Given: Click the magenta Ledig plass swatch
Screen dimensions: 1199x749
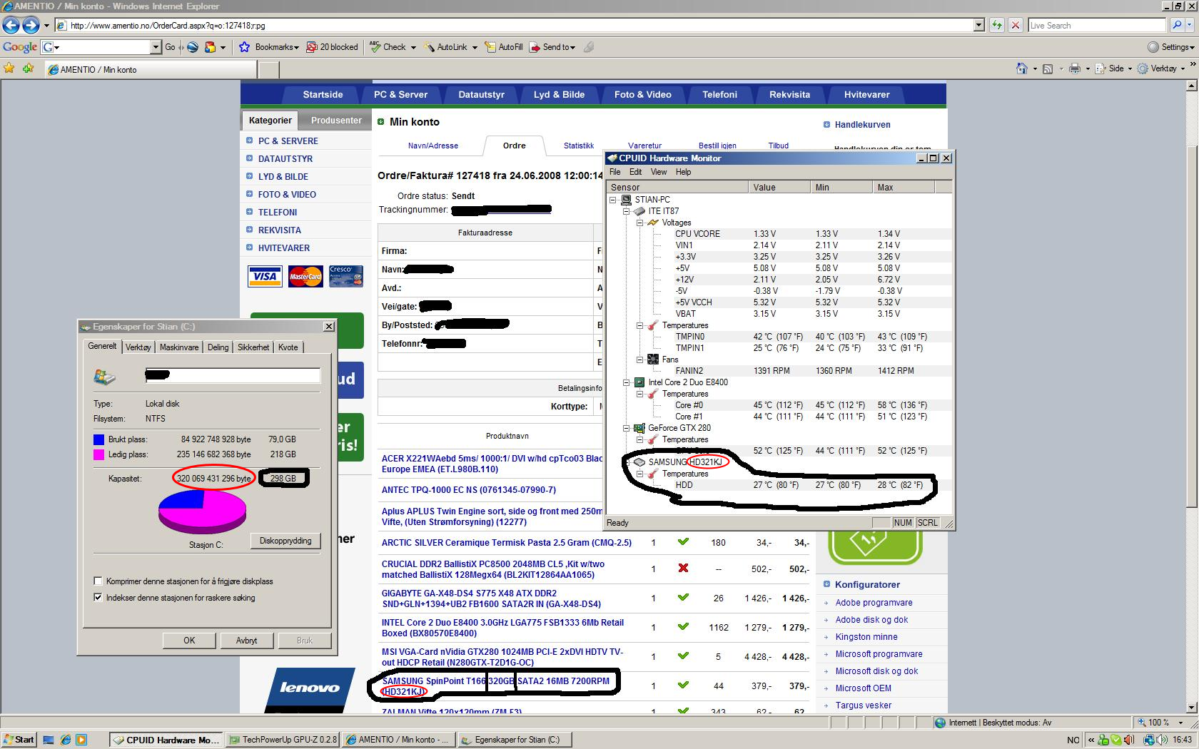Looking at the screenshot, I should (98, 454).
